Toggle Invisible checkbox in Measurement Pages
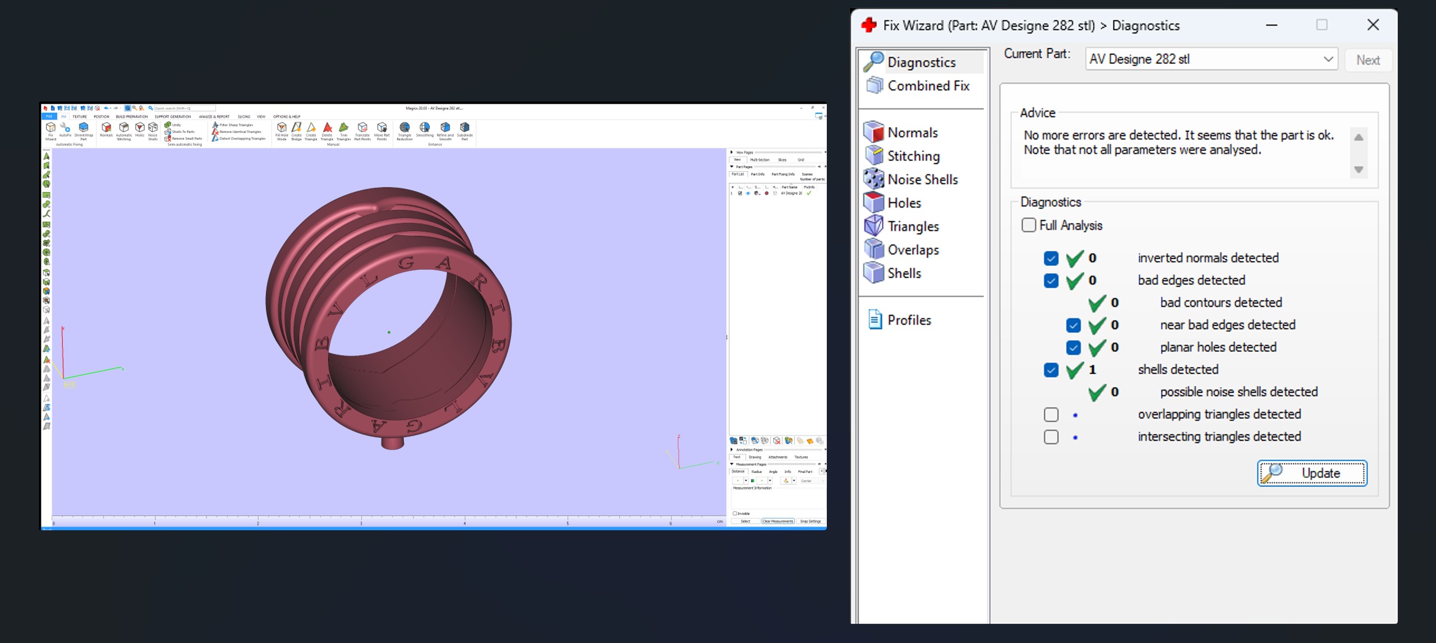This screenshot has height=643, width=1436. click(x=734, y=513)
